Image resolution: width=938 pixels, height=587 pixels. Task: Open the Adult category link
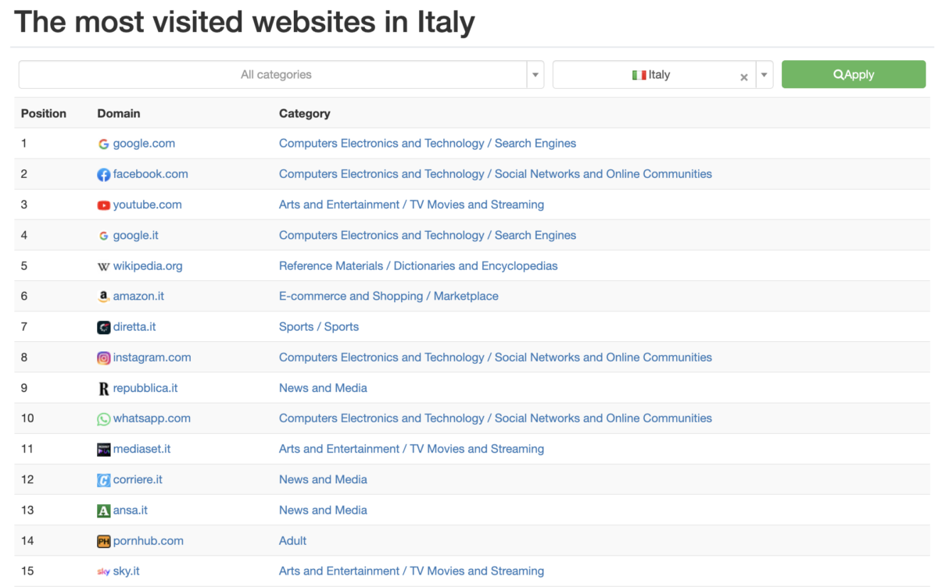pyautogui.click(x=292, y=541)
